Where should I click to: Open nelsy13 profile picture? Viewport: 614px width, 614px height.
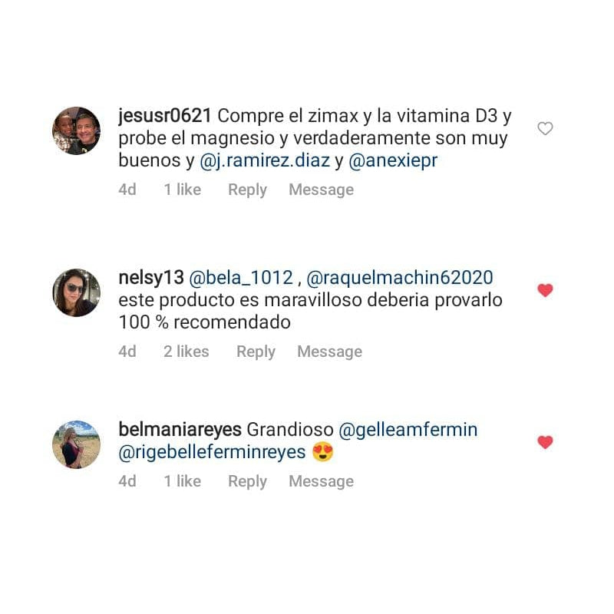click(x=76, y=292)
